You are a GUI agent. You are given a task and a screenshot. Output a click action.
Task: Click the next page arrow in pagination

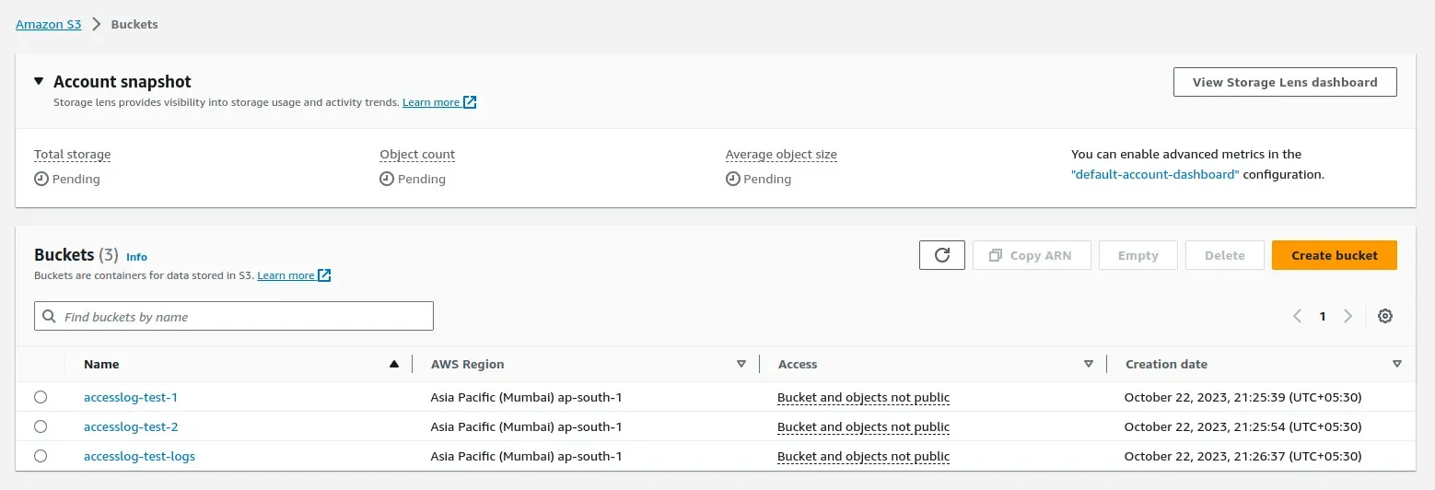click(1347, 316)
